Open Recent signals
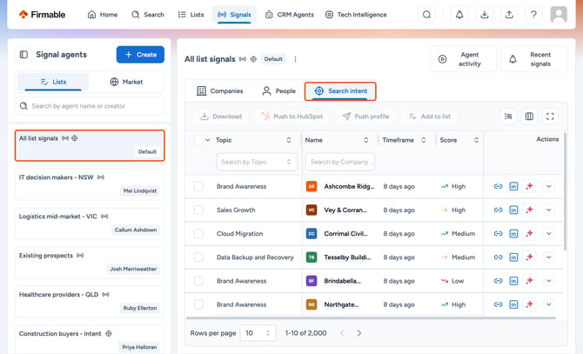Screen dimensions: 583x354 click(534, 59)
